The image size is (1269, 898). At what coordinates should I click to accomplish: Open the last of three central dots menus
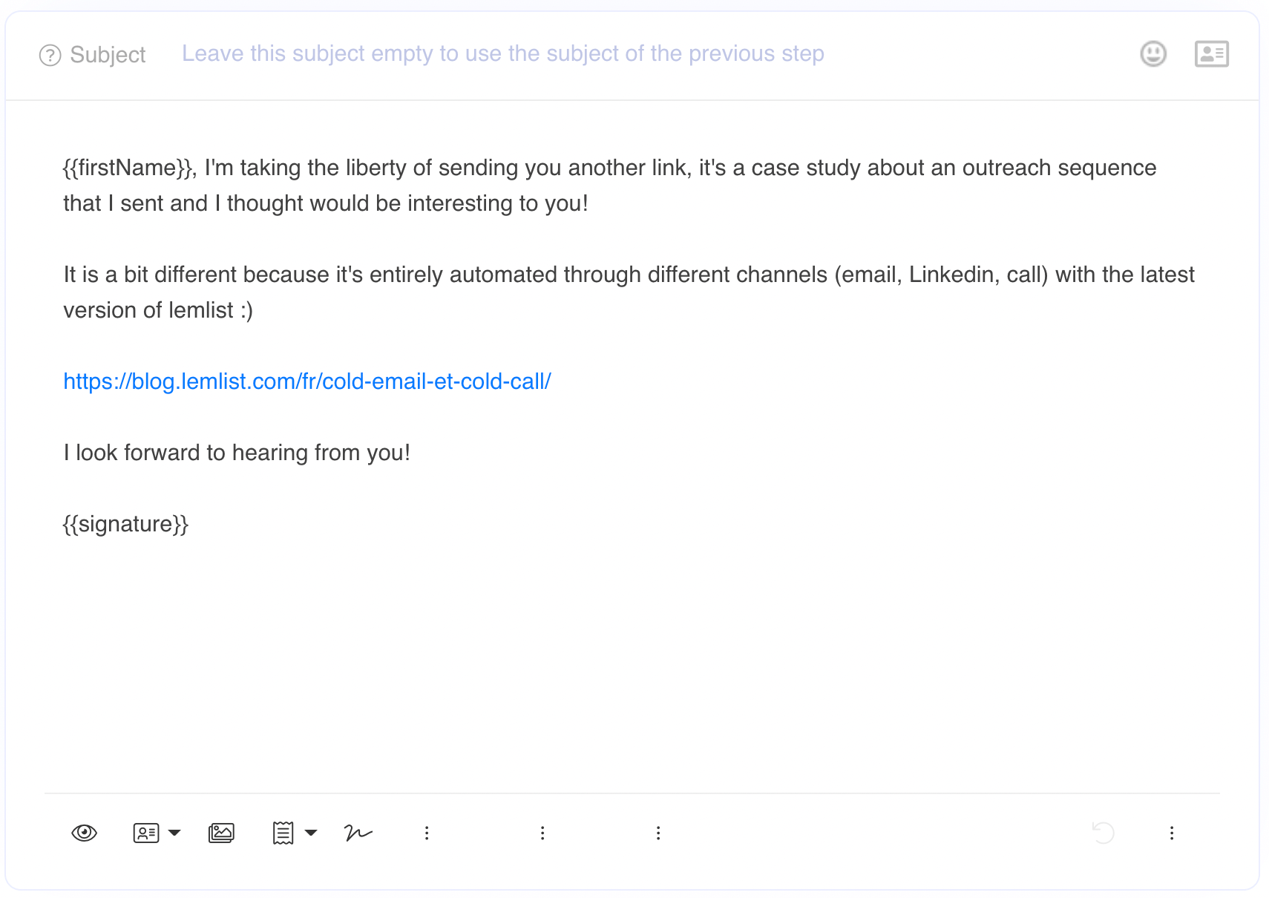(x=658, y=833)
